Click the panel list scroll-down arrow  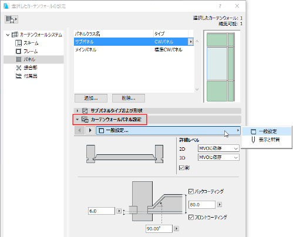[x=197, y=89]
